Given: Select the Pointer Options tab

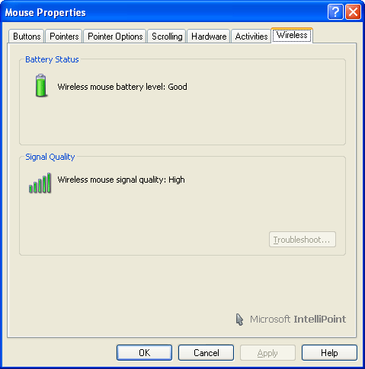Looking at the screenshot, I should tap(115, 37).
